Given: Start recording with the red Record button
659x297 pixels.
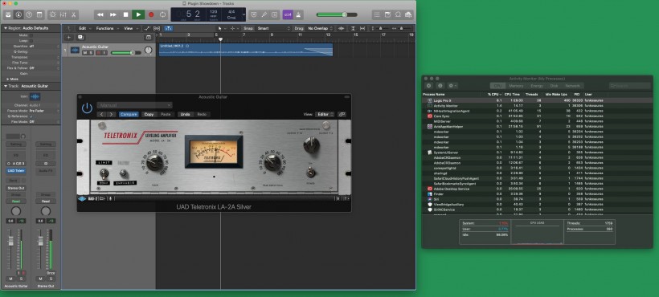Looking at the screenshot, I should [x=151, y=14].
